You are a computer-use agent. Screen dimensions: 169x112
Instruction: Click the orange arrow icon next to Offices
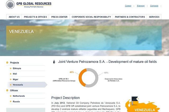click(7, 90)
